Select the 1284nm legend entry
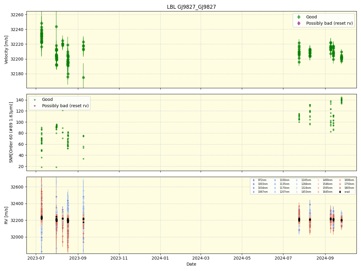Viewport: 361px width, 271px height. click(306, 184)
